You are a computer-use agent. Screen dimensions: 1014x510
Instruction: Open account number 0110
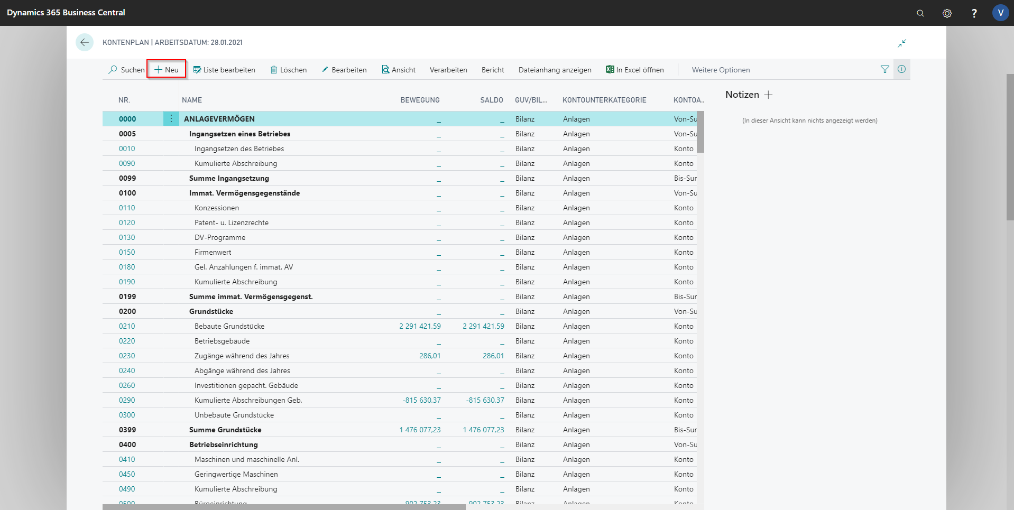pos(127,208)
